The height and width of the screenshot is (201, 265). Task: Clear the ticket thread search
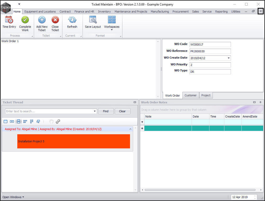122,111
